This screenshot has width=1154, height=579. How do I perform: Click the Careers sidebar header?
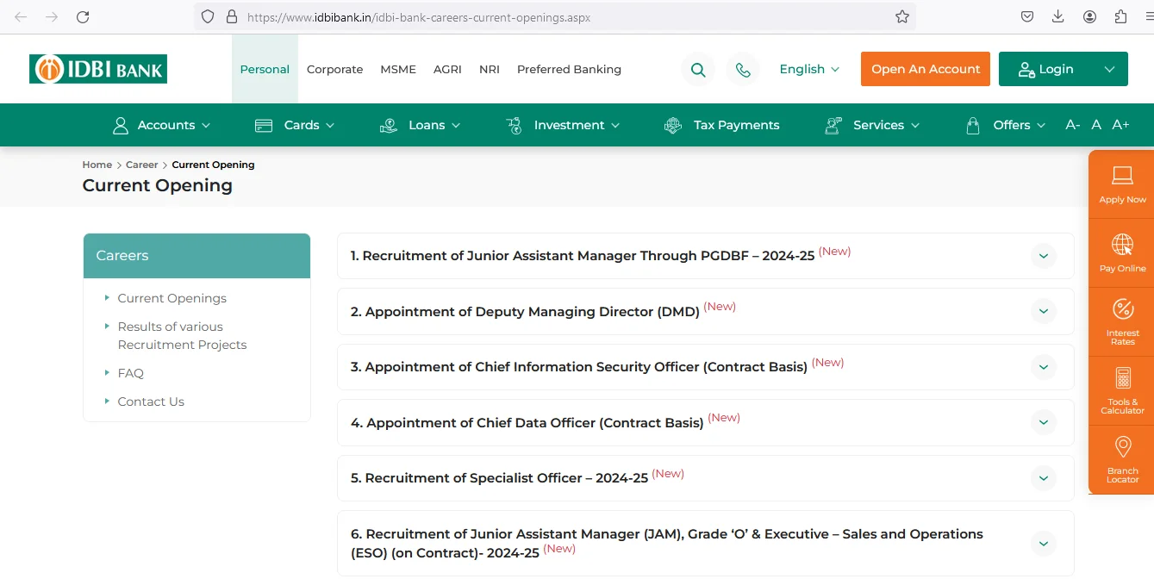pos(196,256)
